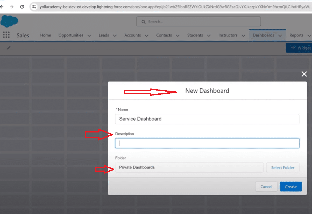
Task: Open the Home tab
Action: tap(46, 35)
